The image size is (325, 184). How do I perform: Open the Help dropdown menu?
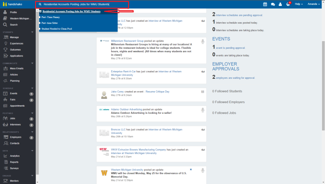click(x=299, y=4)
